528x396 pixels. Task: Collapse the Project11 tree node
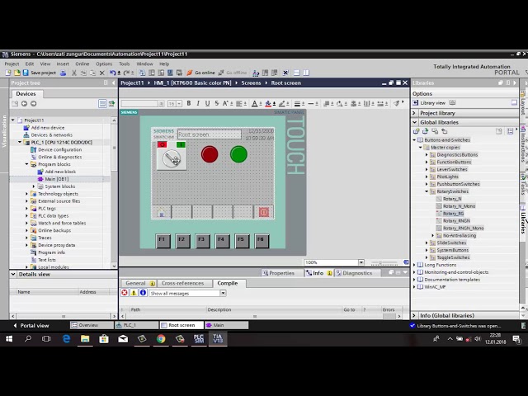click(x=13, y=120)
